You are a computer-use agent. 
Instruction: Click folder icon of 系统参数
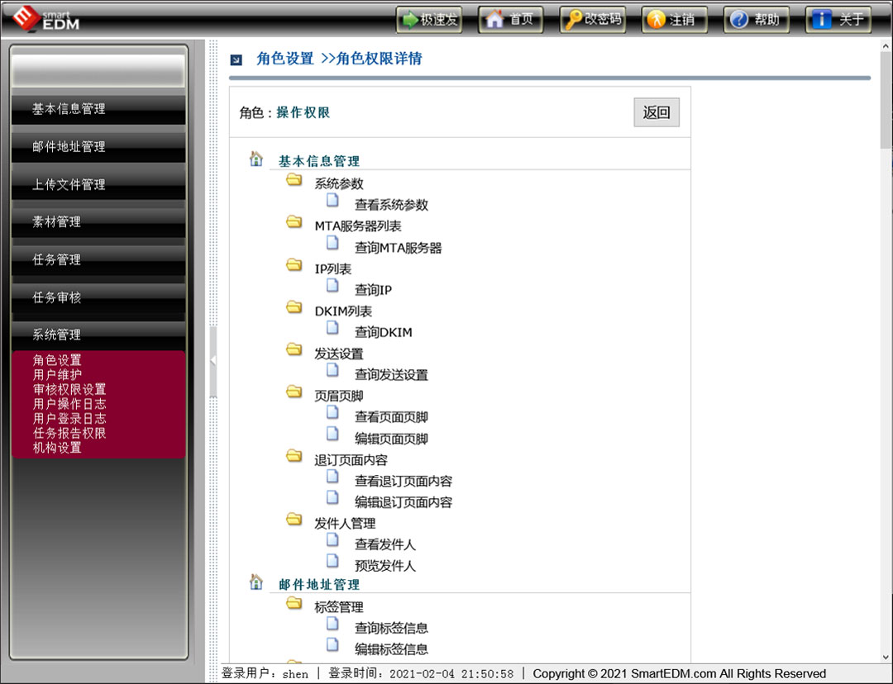(294, 180)
